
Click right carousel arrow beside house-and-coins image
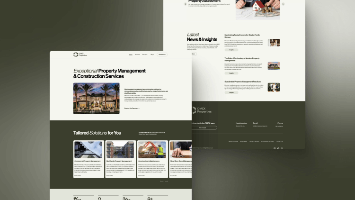(x=283, y=4)
